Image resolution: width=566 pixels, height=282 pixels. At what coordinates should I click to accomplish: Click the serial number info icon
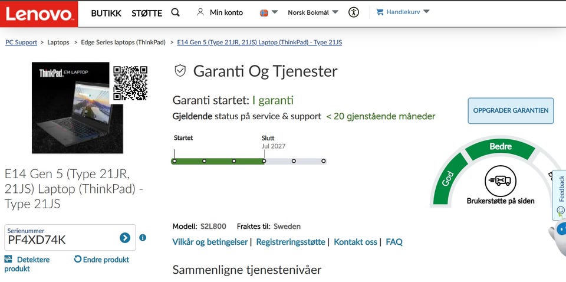pos(143,238)
